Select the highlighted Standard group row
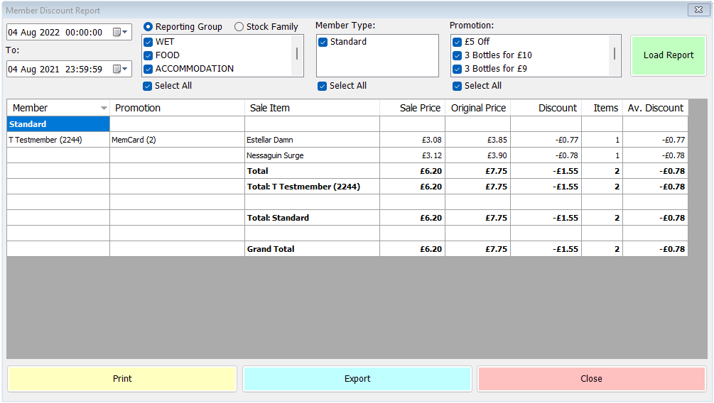 (58, 124)
